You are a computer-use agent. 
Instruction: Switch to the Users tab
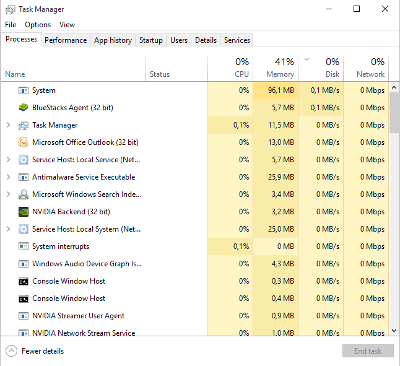tap(179, 40)
